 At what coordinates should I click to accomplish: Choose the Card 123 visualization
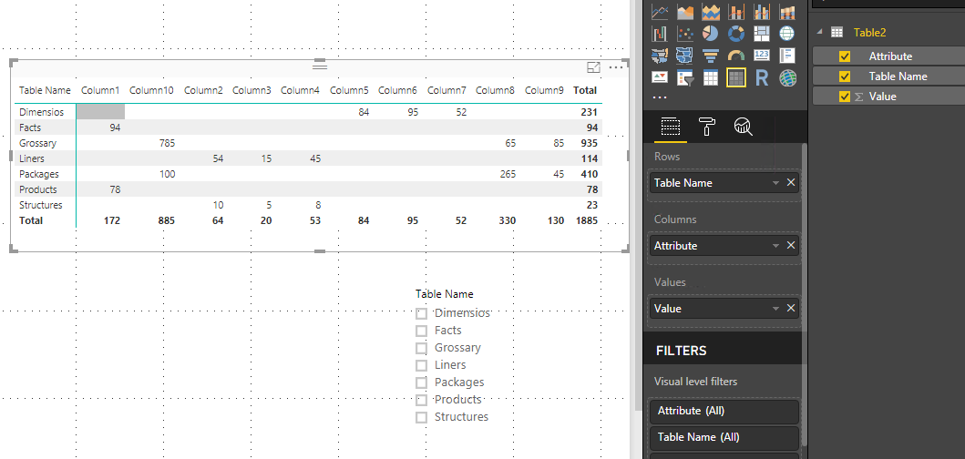(x=761, y=56)
